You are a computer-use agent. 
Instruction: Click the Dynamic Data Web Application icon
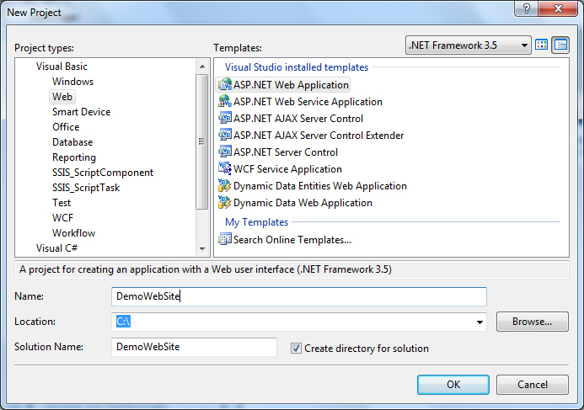point(225,202)
